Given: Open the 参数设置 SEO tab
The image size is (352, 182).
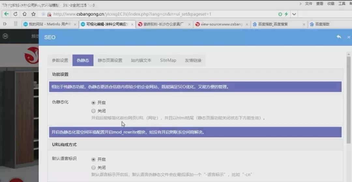Looking at the screenshot, I should pyautogui.click(x=60, y=60).
